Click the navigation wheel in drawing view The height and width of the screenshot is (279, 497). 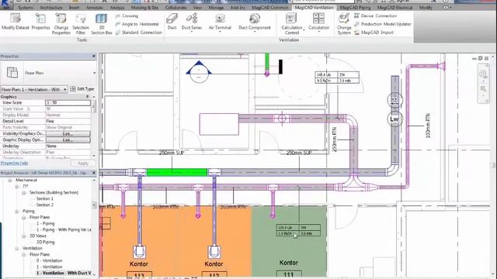coord(483,75)
